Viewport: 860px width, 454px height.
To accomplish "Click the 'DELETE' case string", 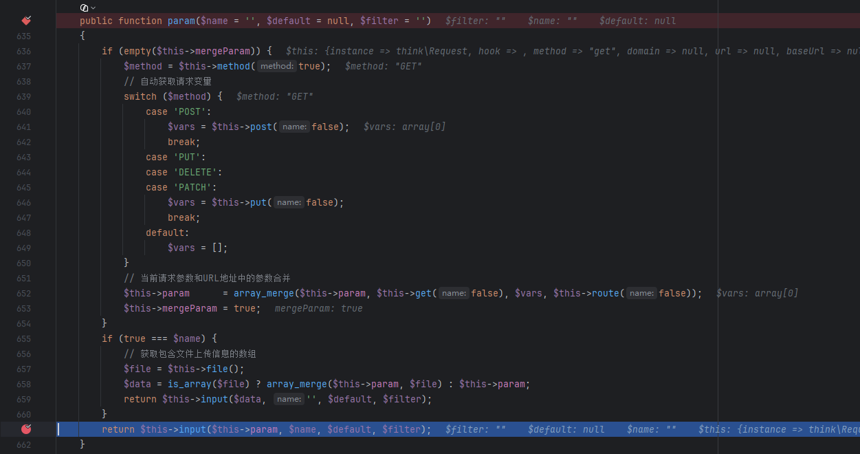I will point(195,172).
